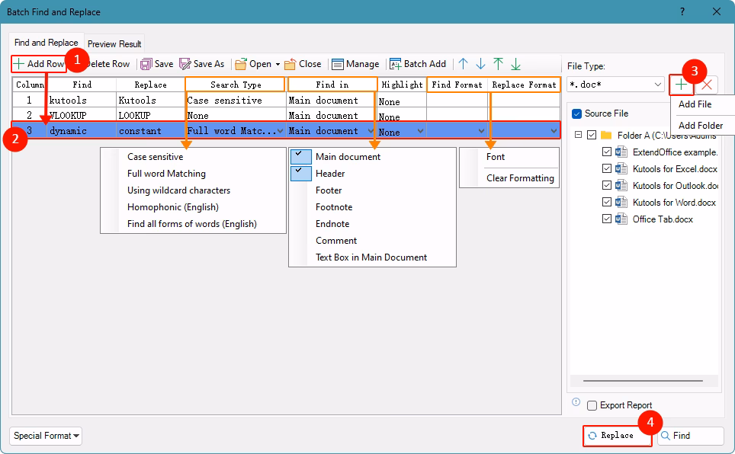Screen dimensions: 735x454
Task: Toggle the Source File checkbox
Action: 577,113
